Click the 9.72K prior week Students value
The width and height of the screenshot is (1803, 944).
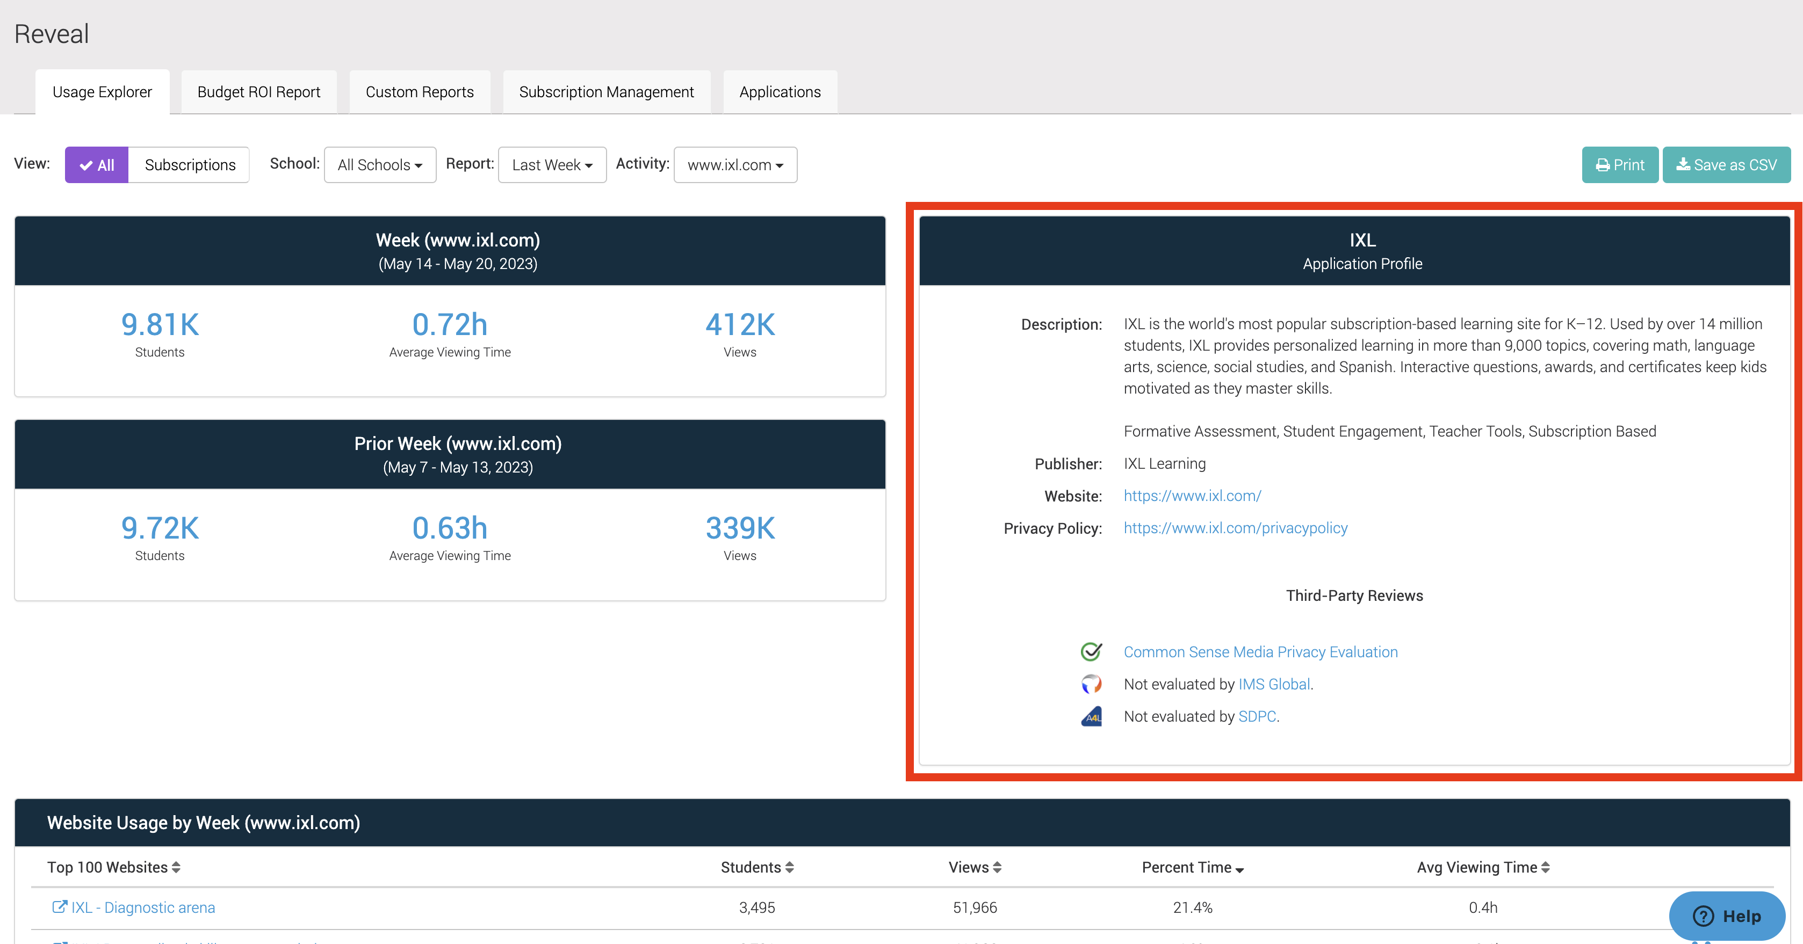pos(160,528)
